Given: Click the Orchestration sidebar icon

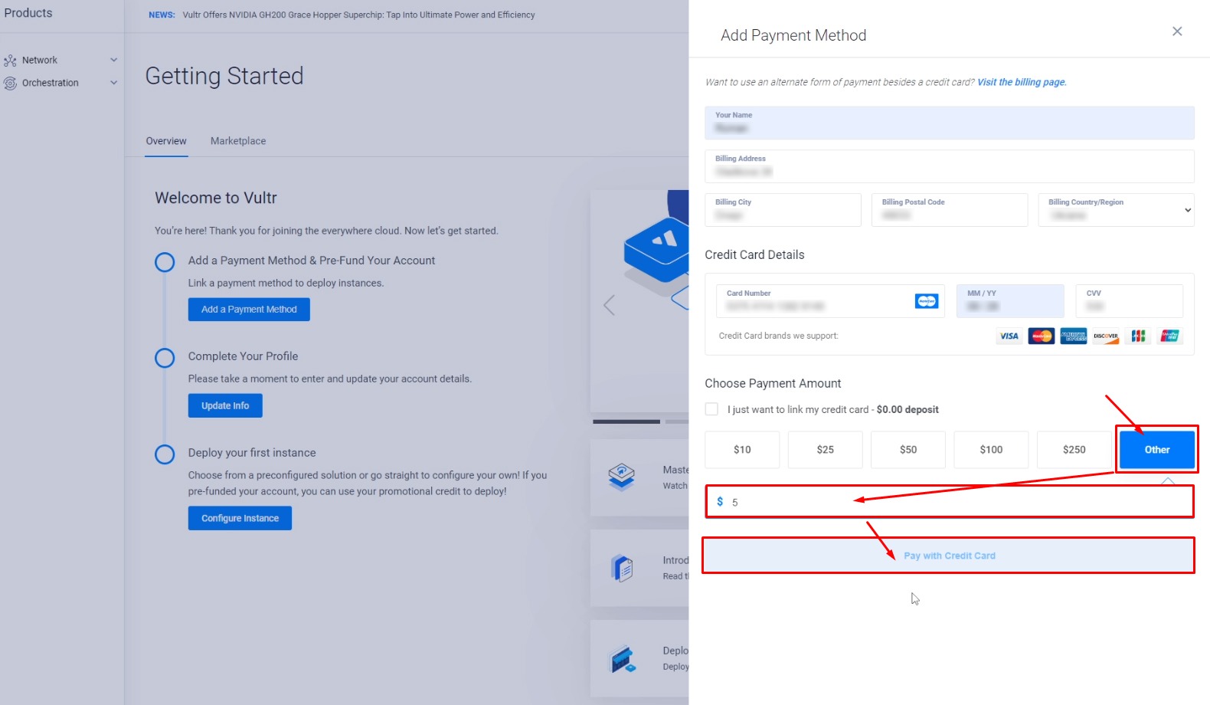Looking at the screenshot, I should pos(10,84).
